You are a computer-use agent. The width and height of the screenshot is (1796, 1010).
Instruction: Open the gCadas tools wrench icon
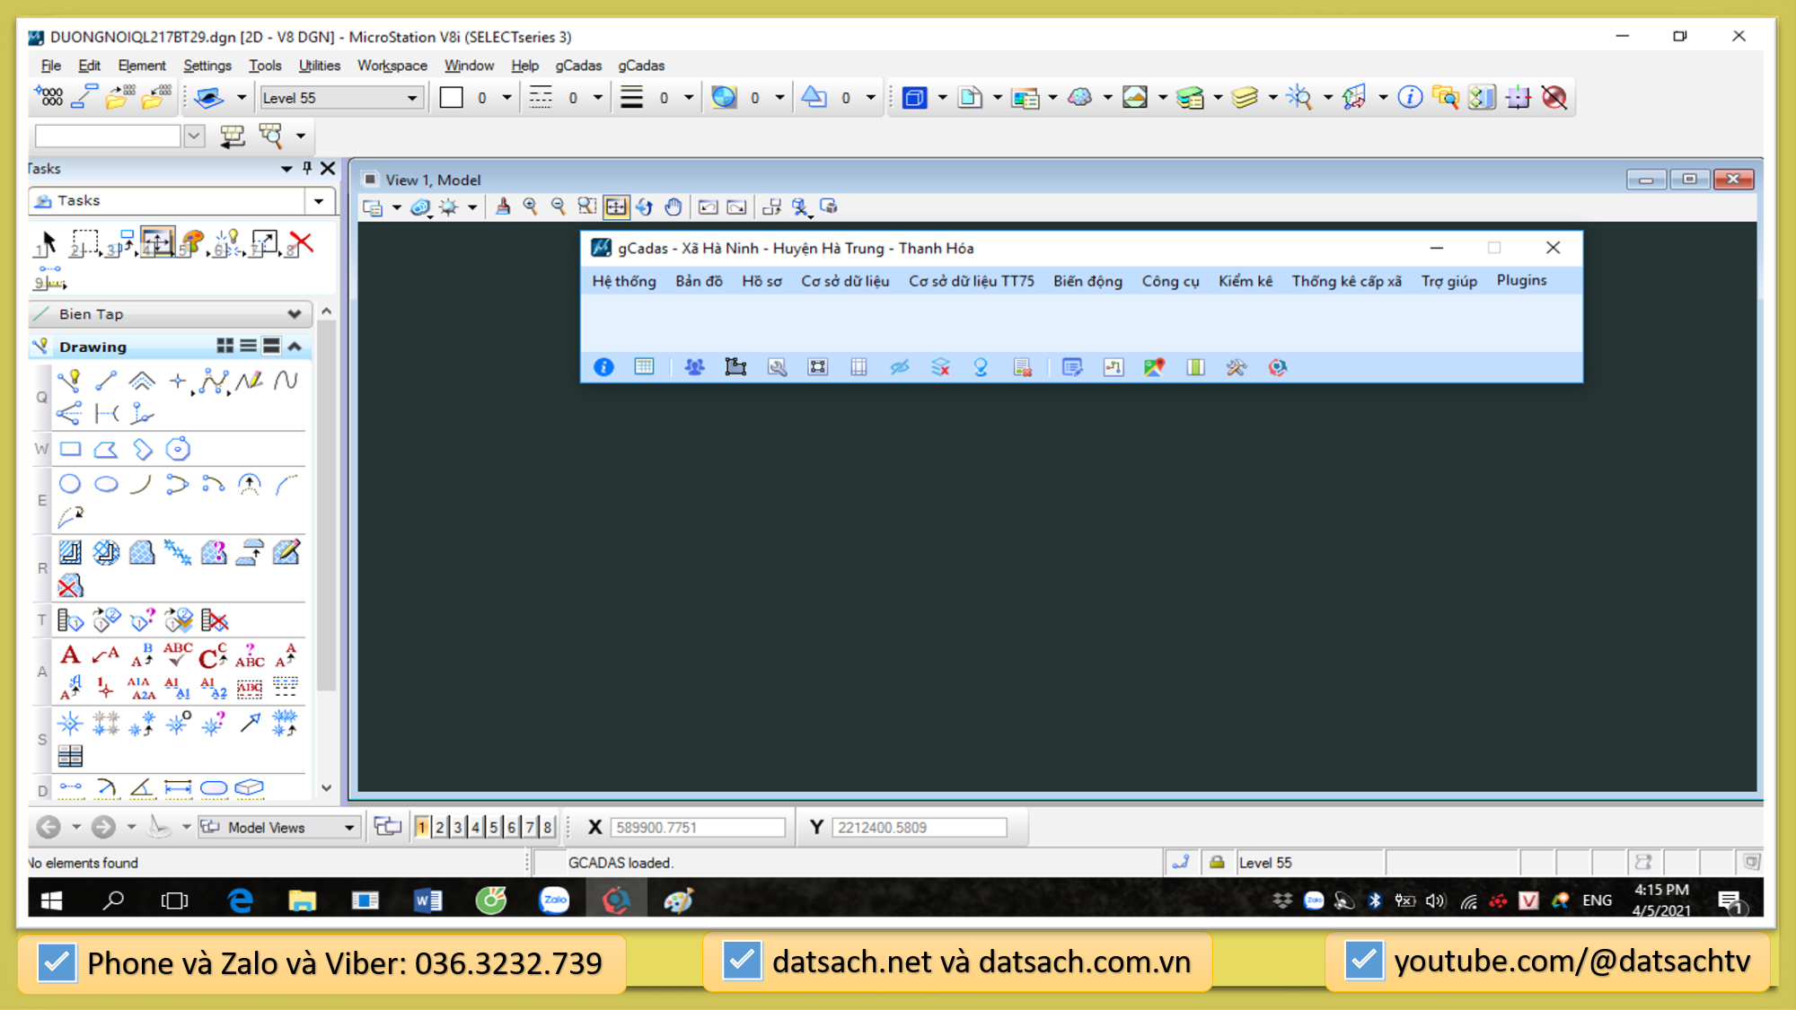1236,367
